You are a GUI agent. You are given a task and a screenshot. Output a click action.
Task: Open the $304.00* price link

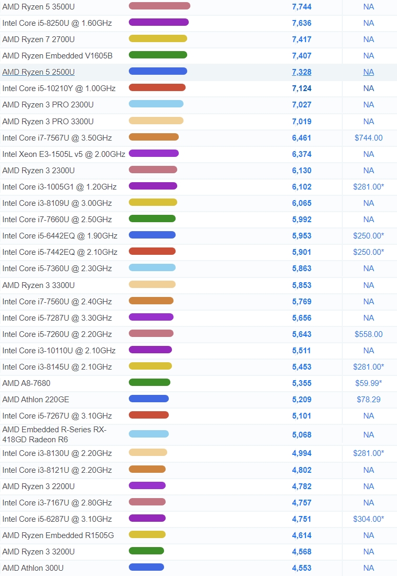tap(369, 519)
